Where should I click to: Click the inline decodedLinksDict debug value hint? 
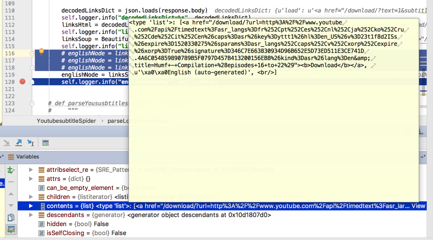321,10
